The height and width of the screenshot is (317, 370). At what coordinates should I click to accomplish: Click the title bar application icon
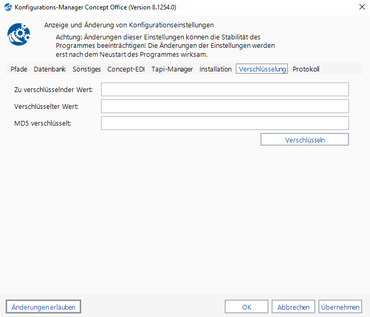click(8, 7)
